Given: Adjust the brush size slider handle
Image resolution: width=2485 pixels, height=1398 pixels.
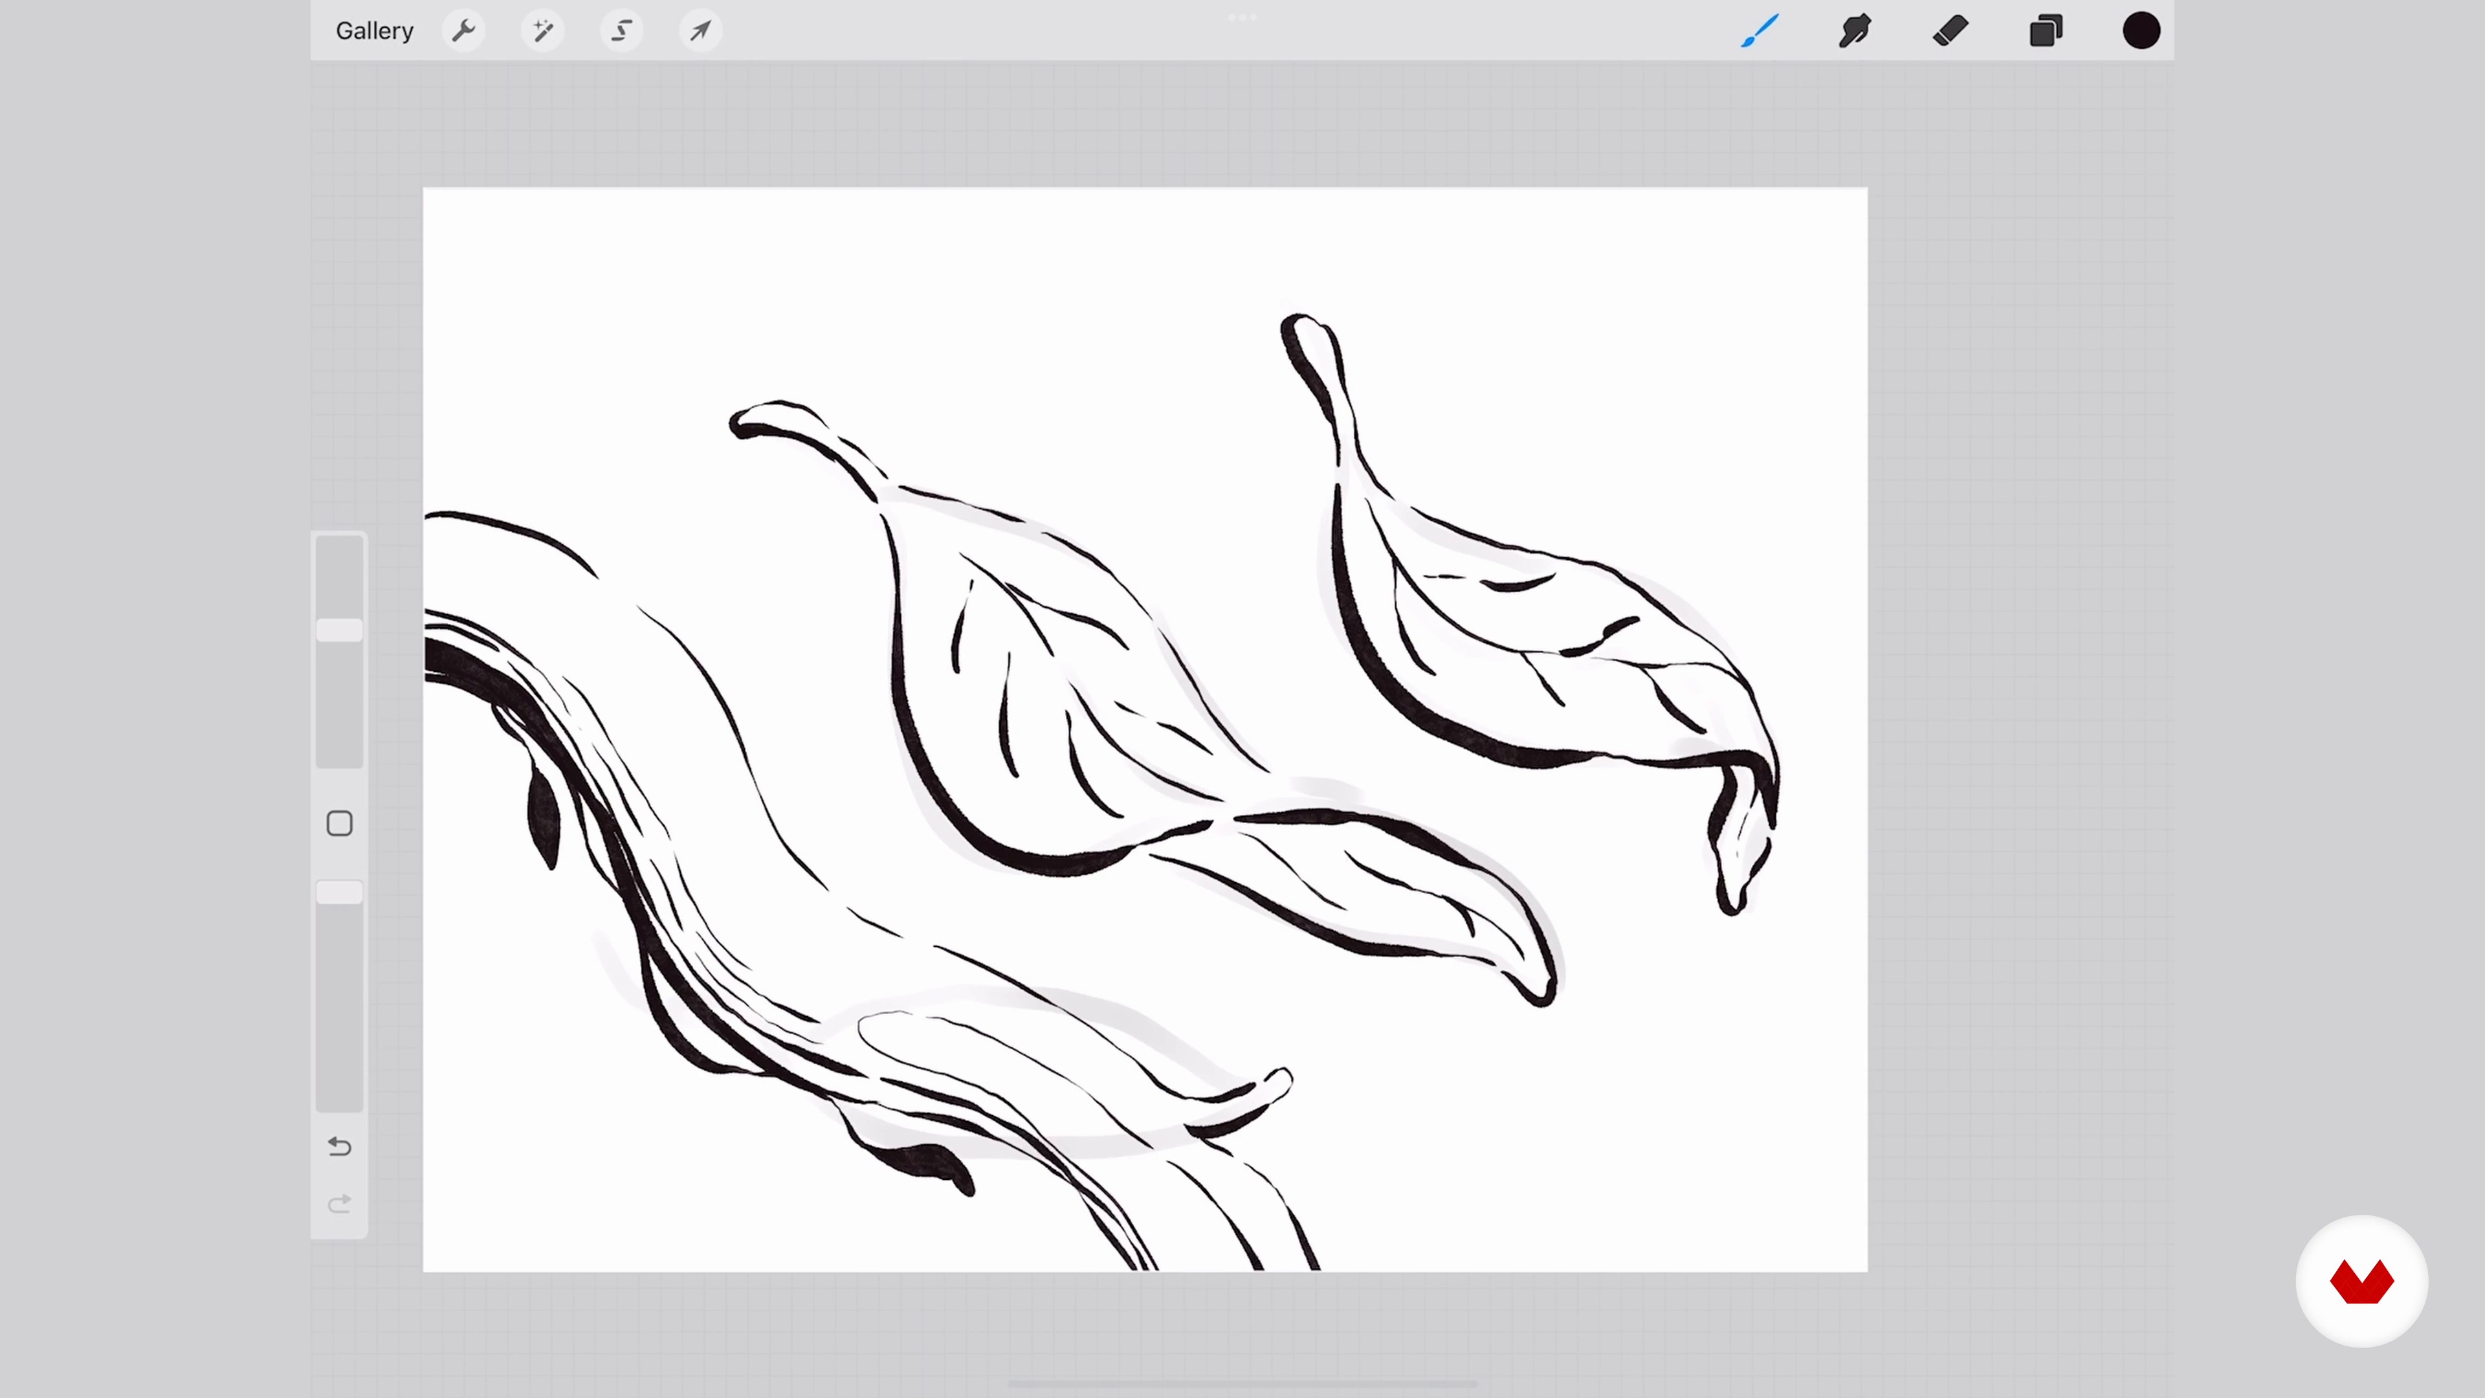Looking at the screenshot, I should pos(340,630).
